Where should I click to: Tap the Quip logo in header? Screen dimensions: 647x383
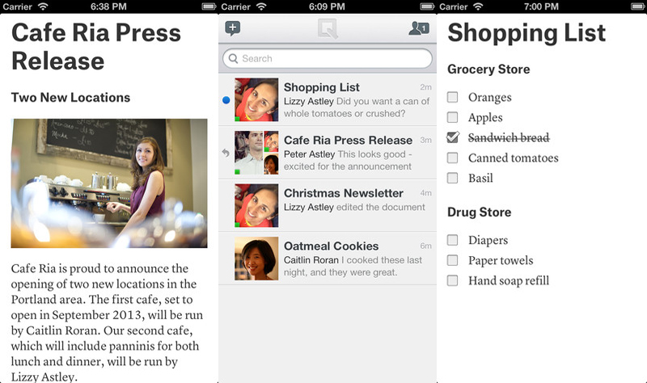(x=328, y=28)
